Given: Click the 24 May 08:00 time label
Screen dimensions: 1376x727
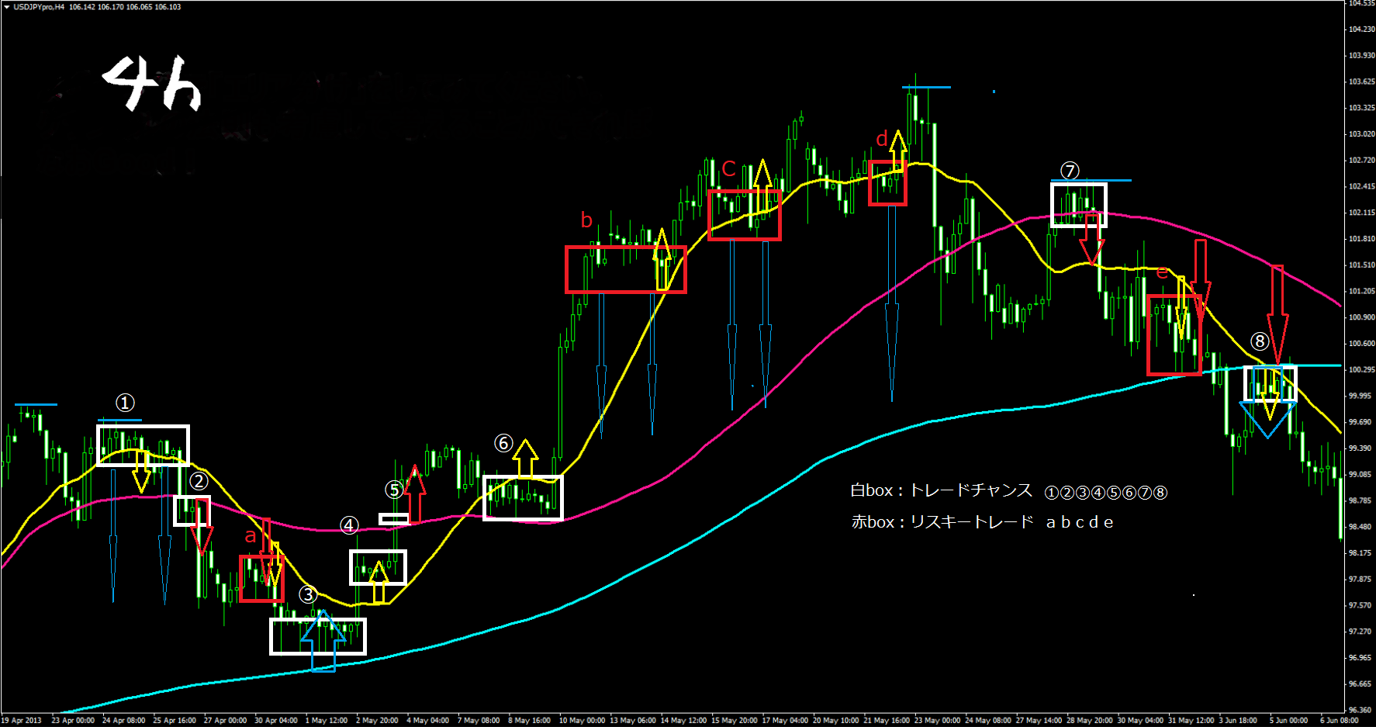Looking at the screenshot, I should [x=988, y=721].
